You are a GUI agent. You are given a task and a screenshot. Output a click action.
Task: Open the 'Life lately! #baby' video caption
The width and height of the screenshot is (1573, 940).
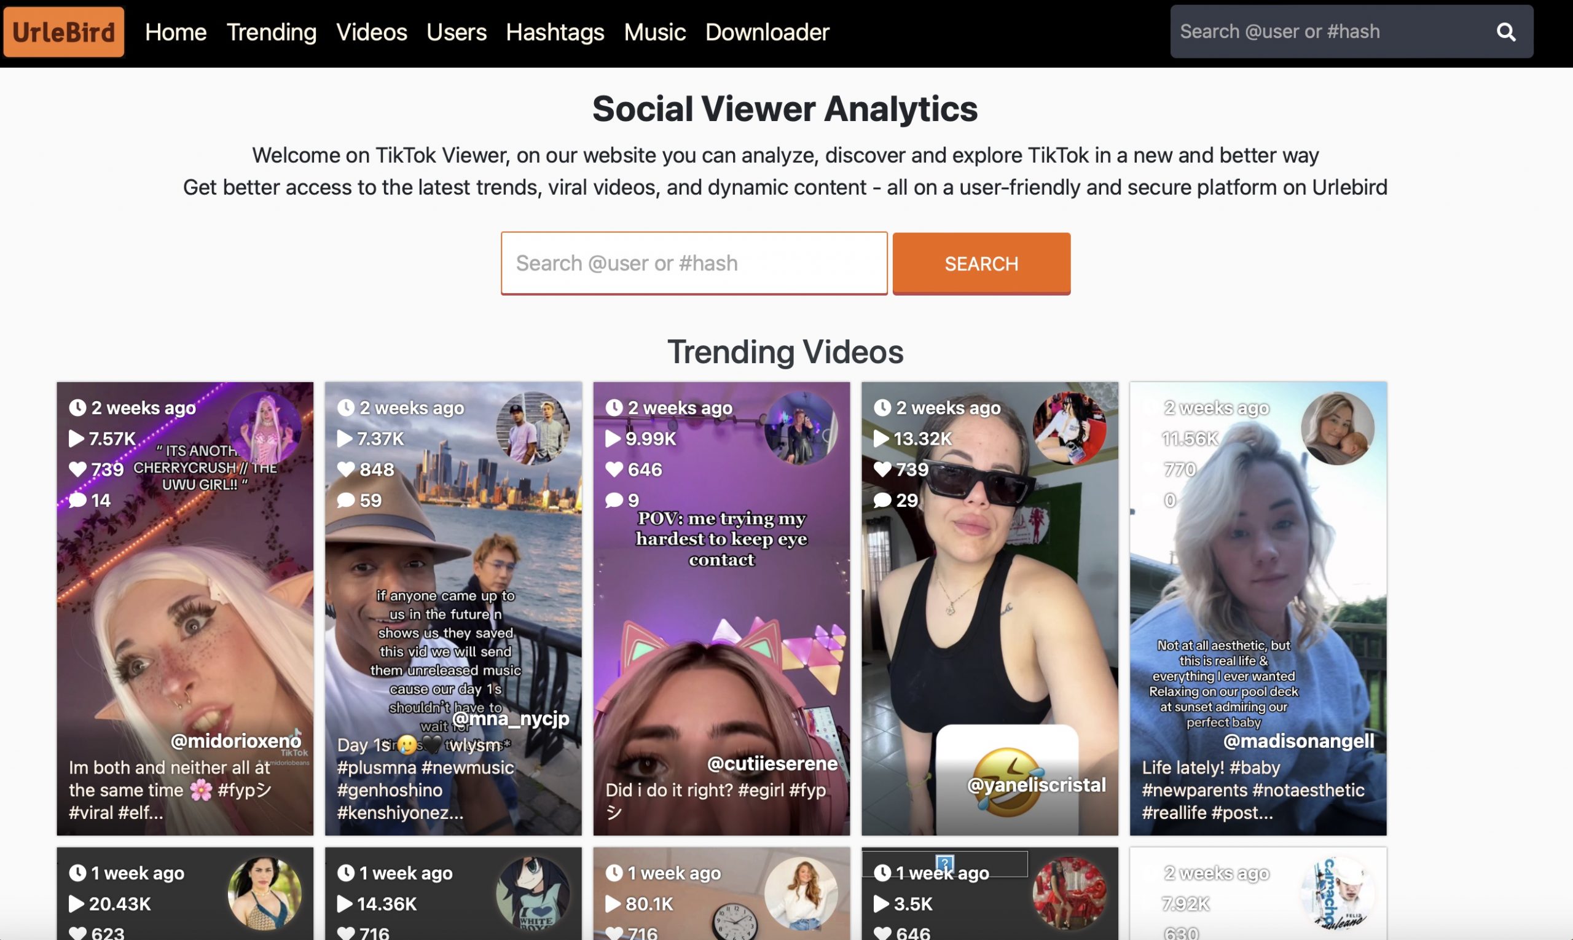tap(1252, 790)
